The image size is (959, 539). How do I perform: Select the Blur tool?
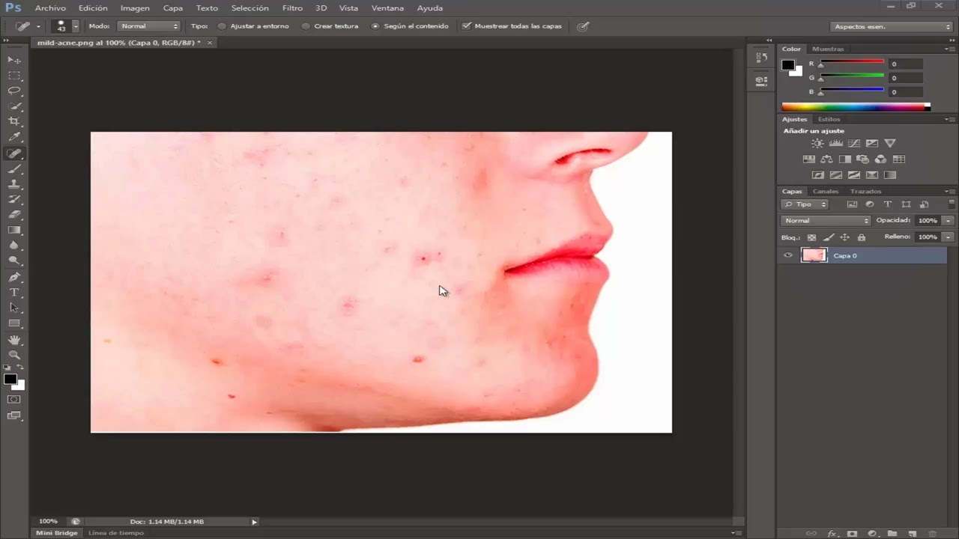(14, 246)
